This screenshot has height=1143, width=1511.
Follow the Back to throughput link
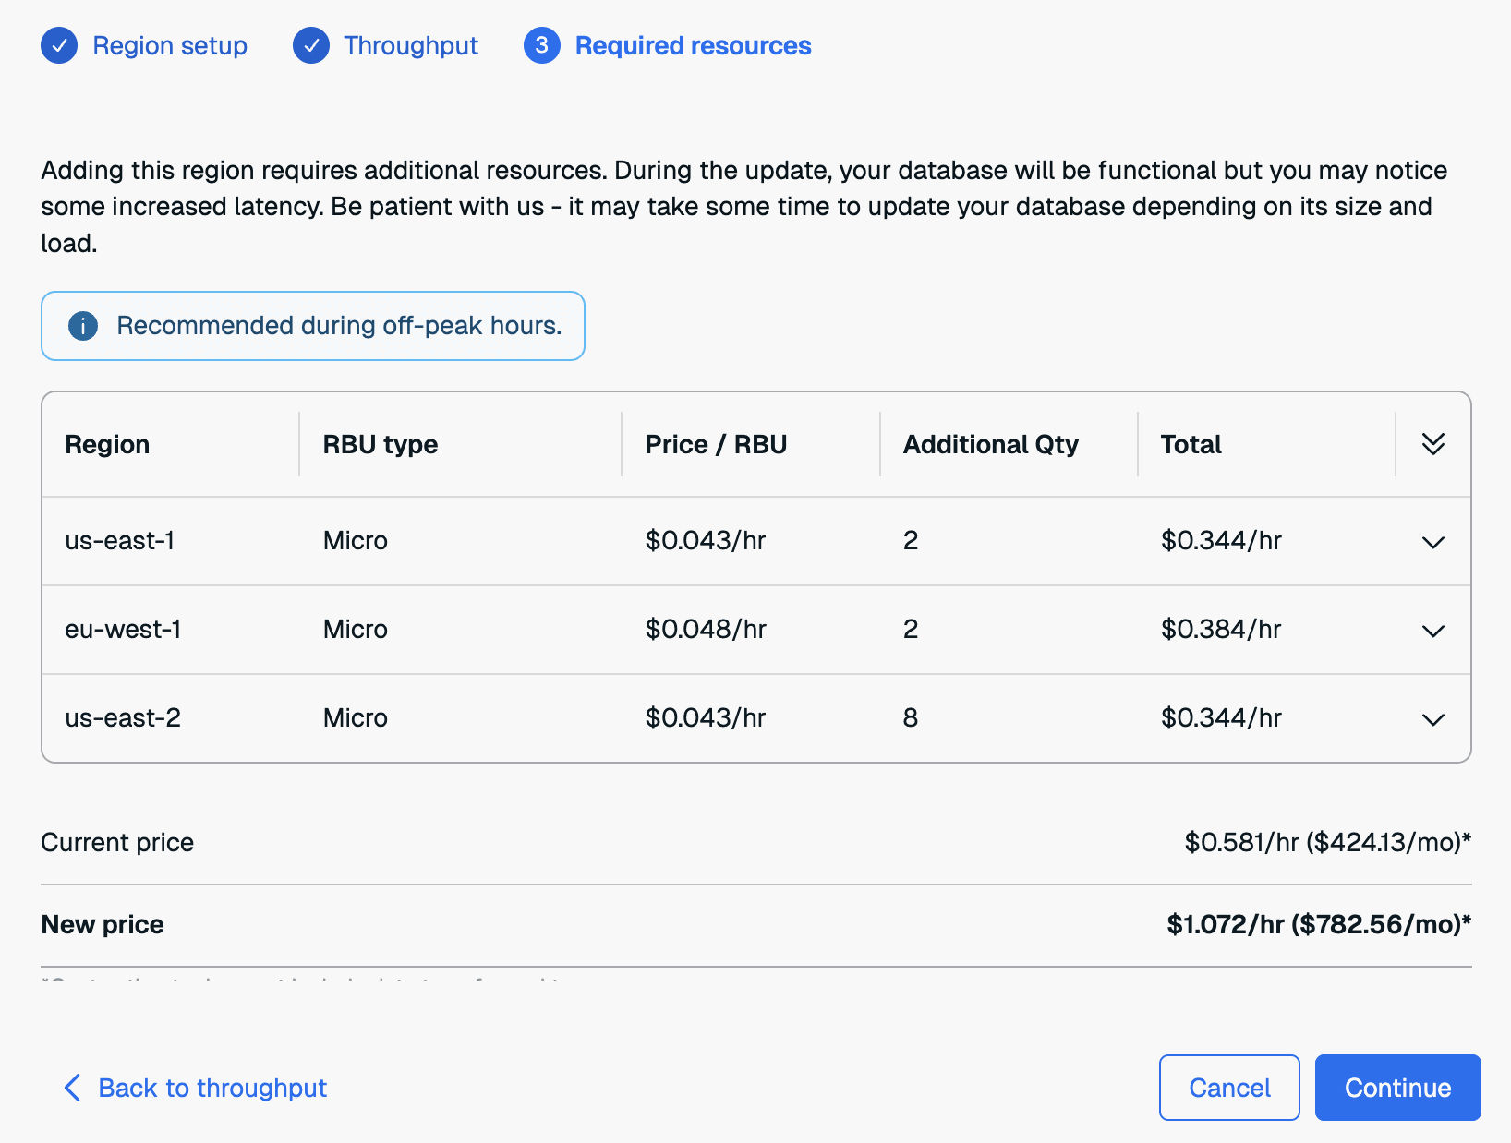point(212,1088)
